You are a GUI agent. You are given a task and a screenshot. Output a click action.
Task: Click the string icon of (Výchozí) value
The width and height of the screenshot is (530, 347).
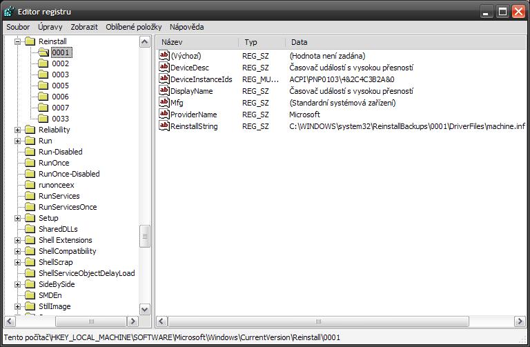[x=164, y=55]
